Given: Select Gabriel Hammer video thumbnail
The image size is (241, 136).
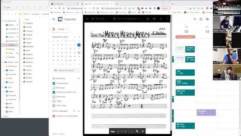Looking at the screenshot, I should (x=227, y=24).
